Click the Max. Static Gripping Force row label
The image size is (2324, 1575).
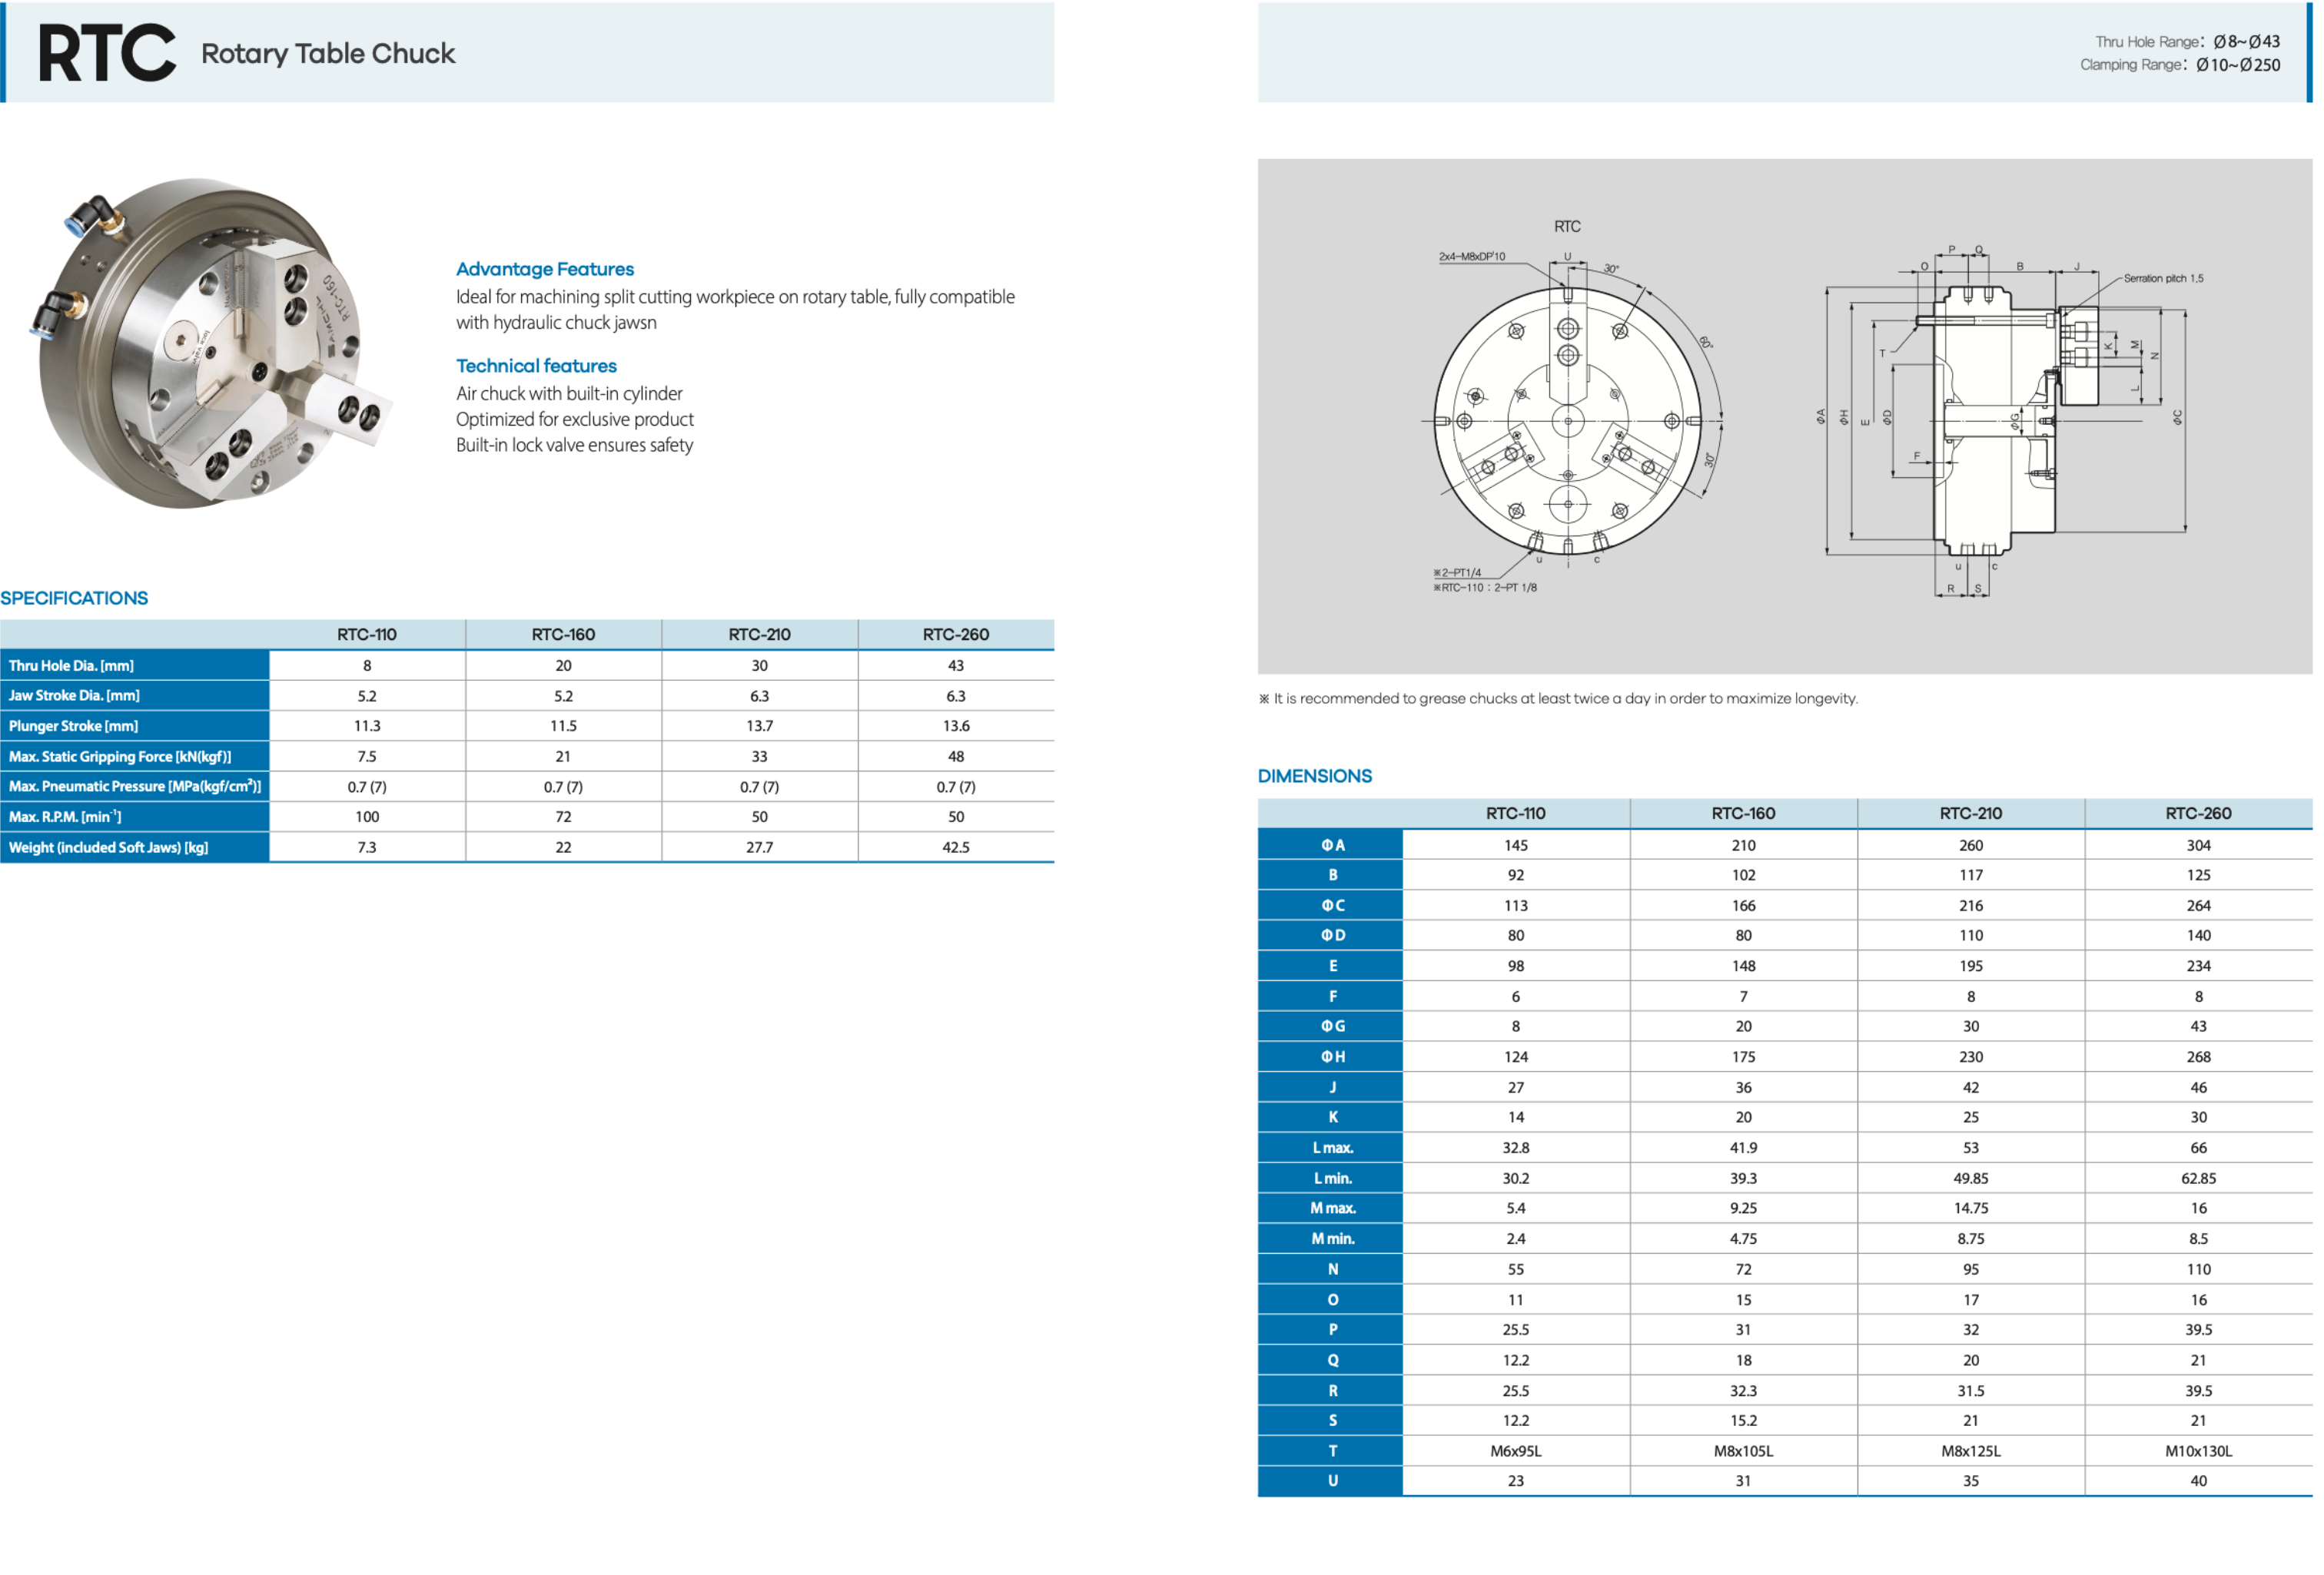[120, 756]
